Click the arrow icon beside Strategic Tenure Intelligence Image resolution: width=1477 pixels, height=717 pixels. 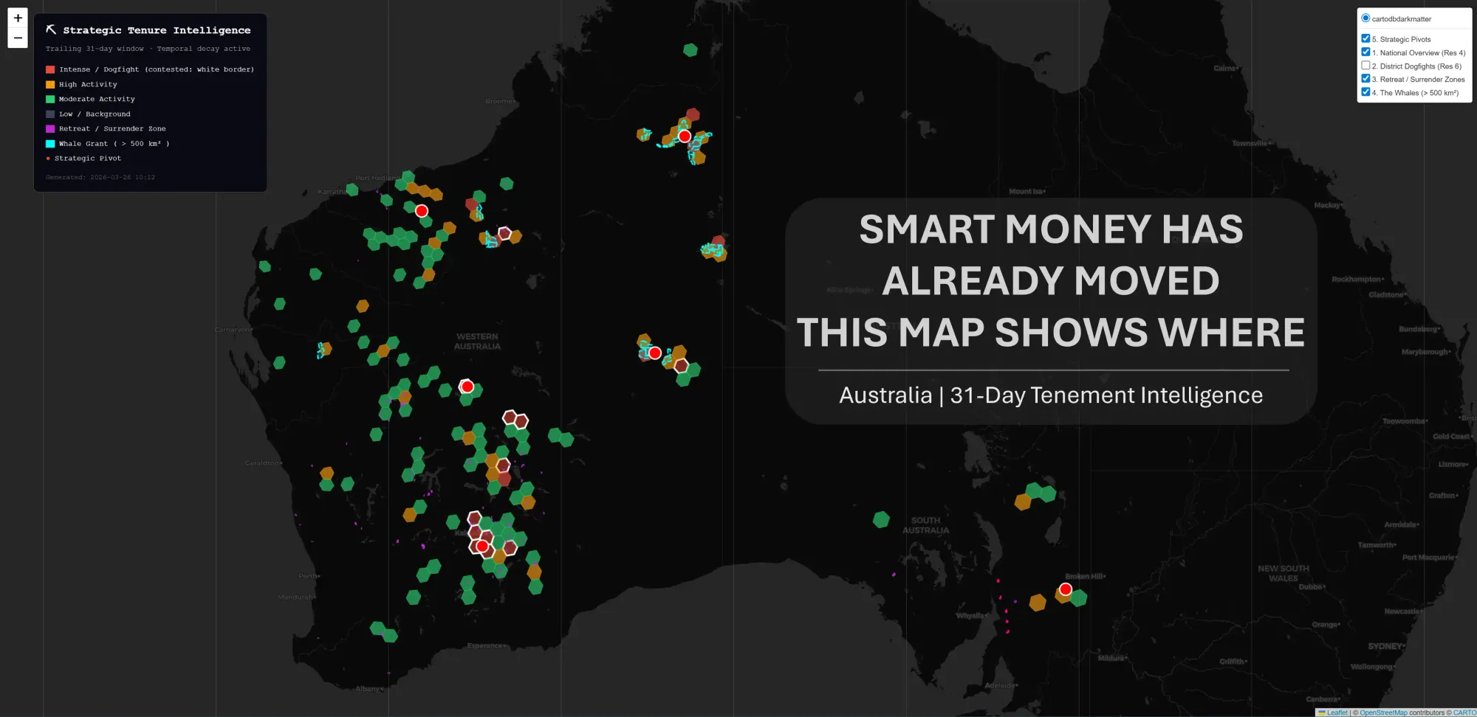point(50,30)
